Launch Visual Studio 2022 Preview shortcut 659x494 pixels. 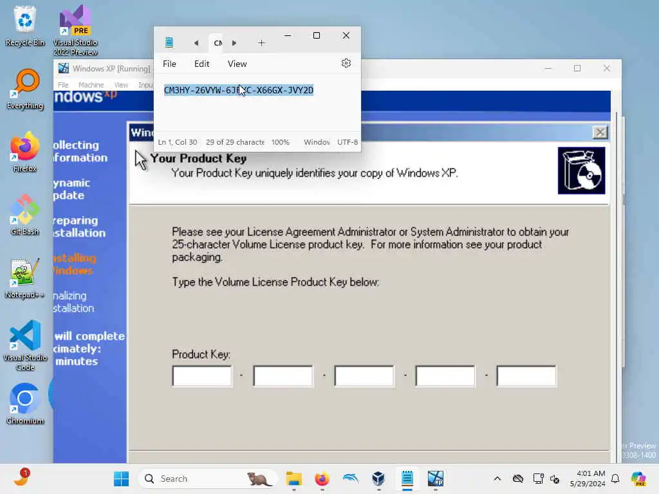75,30
